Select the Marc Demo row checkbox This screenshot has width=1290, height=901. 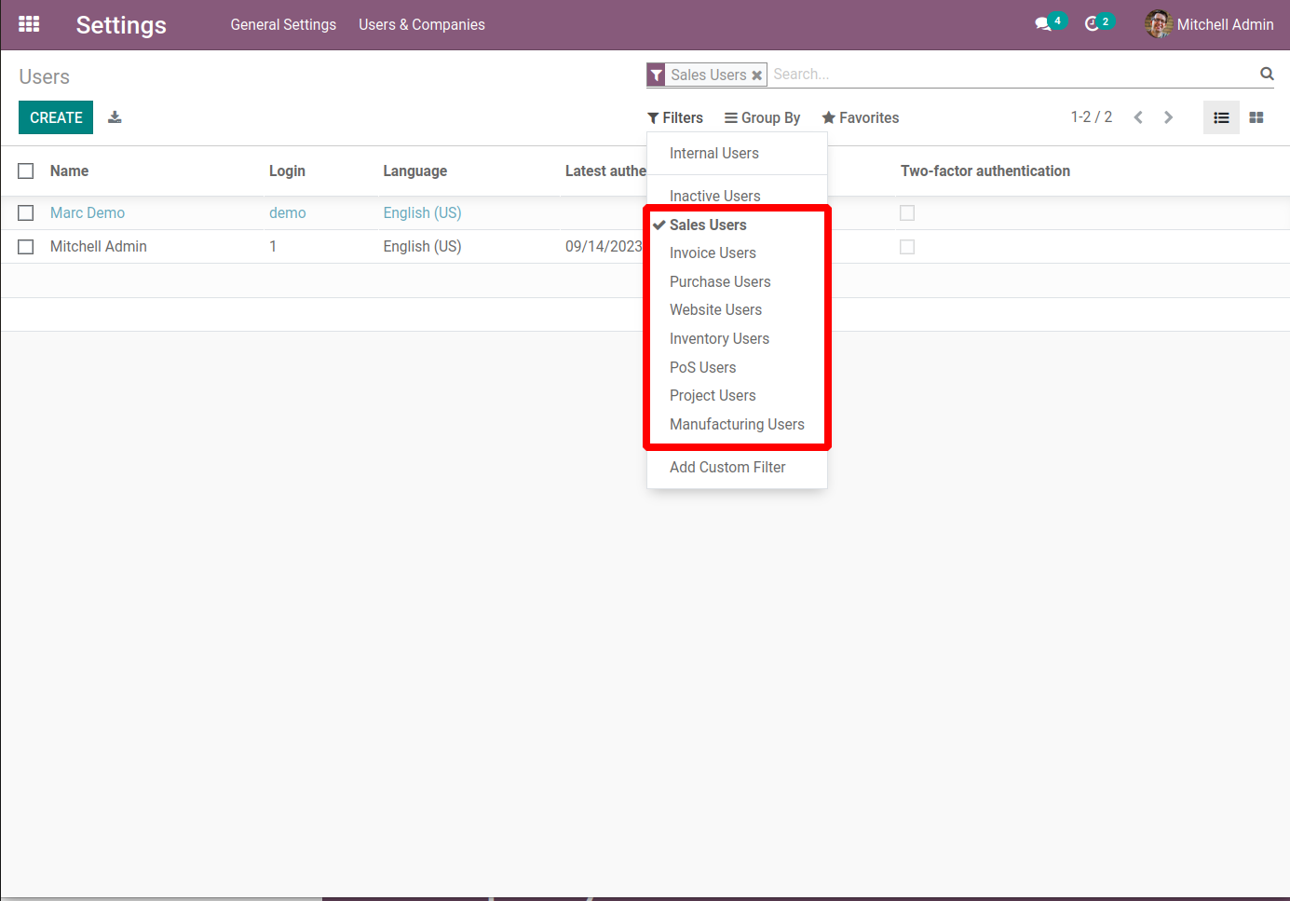26,212
